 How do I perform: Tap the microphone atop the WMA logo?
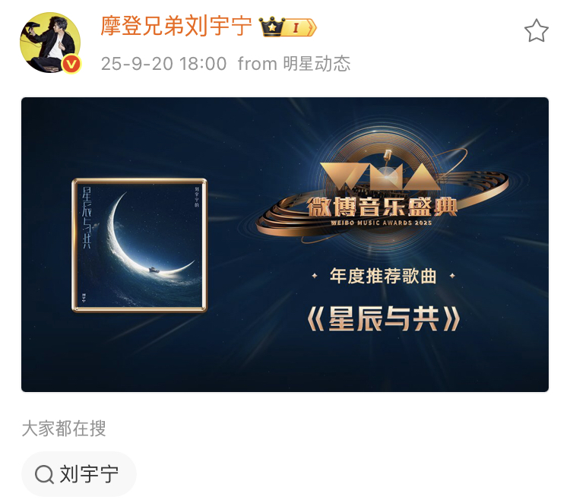click(388, 157)
